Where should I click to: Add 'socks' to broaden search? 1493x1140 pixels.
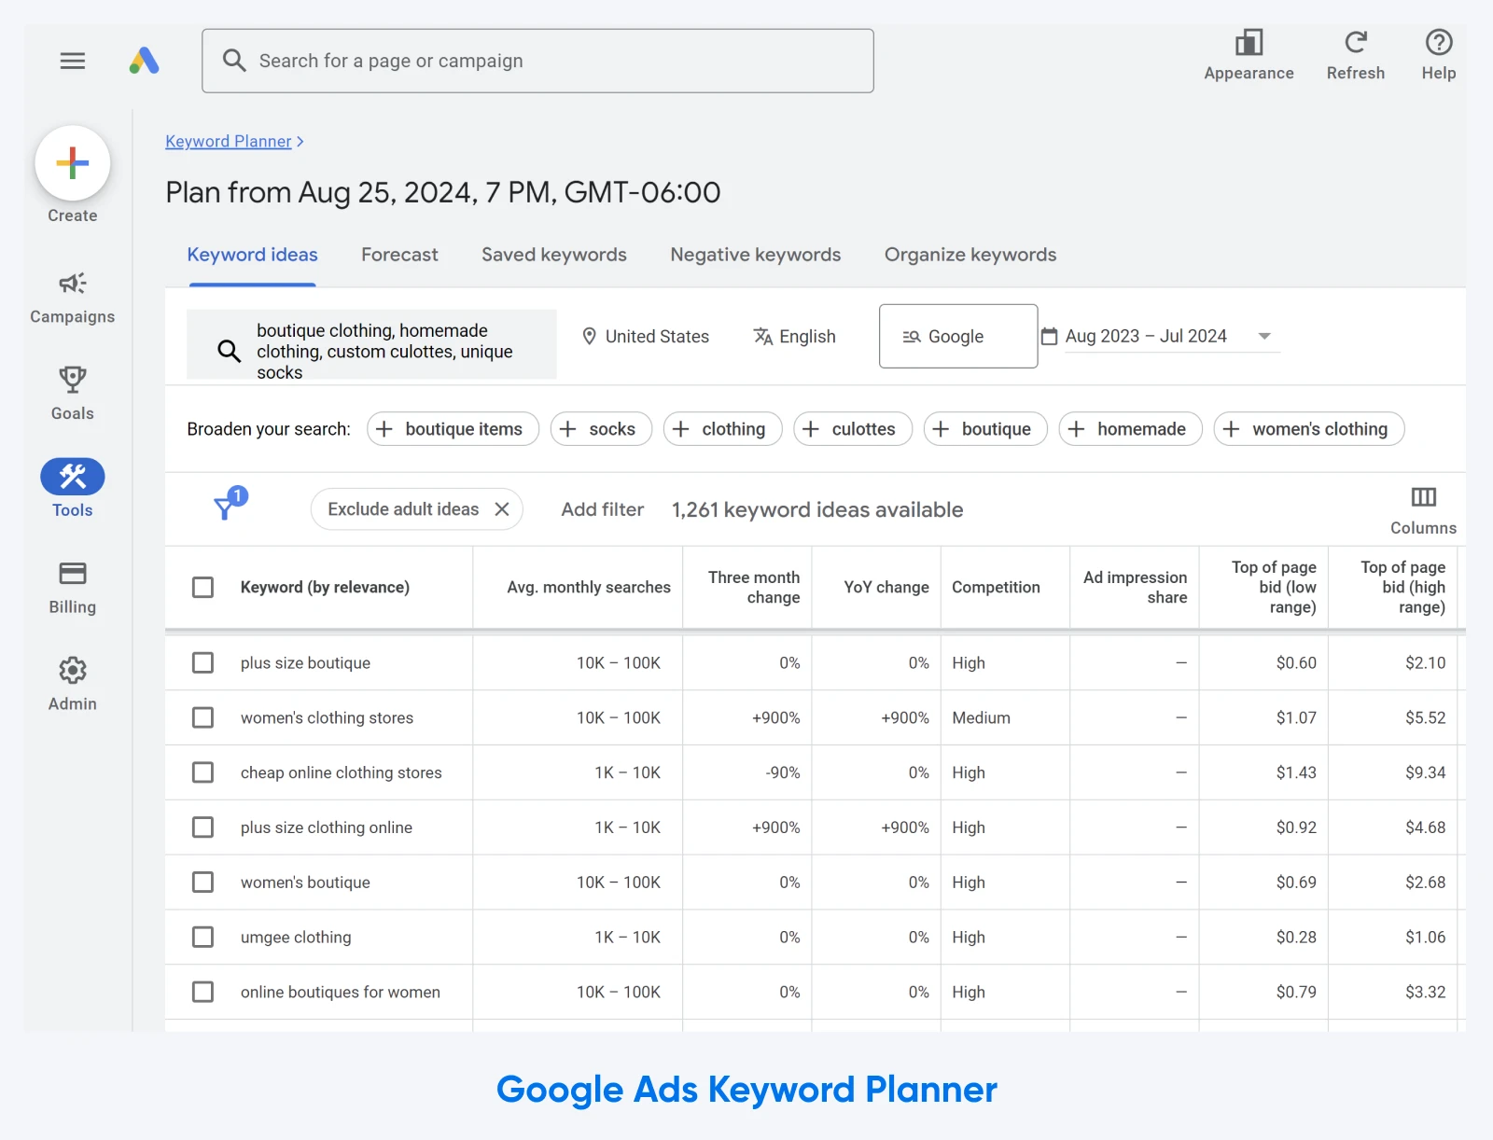tap(601, 429)
